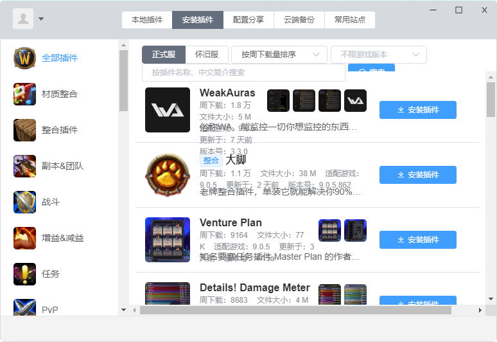Open the Details! Damage Meter title

pyautogui.click(x=254, y=287)
